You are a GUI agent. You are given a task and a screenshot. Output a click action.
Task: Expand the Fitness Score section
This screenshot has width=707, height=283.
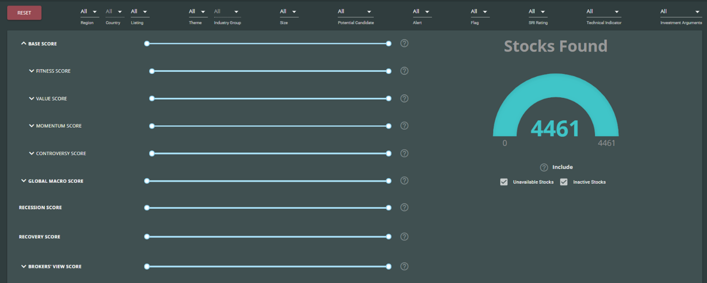click(32, 71)
